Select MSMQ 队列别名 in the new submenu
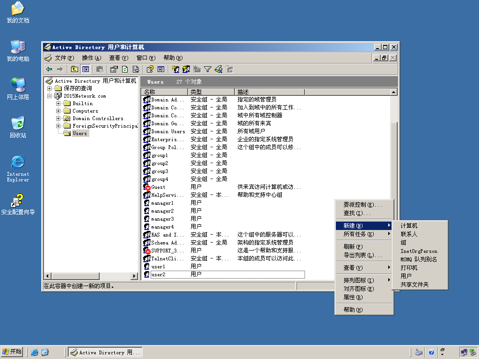 [x=420, y=259]
